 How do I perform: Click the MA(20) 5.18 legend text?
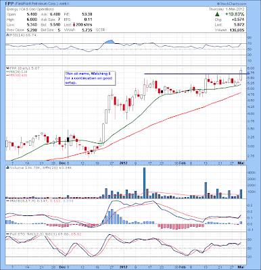(18, 72)
